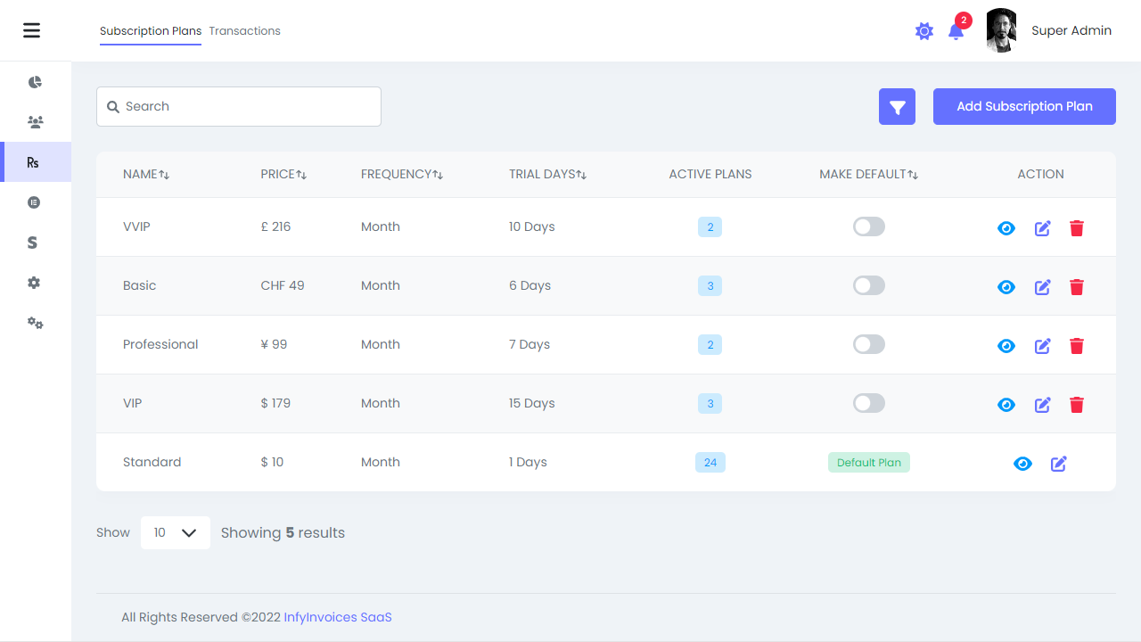Edit the Basic subscription plan
This screenshot has width=1141, height=642.
coord(1042,287)
